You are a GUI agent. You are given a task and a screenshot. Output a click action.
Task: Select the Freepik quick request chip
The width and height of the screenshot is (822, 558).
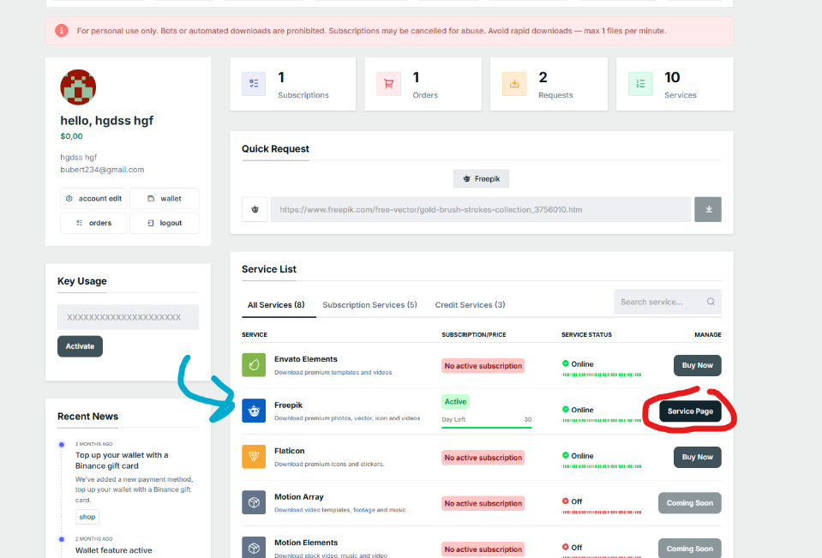click(x=481, y=179)
